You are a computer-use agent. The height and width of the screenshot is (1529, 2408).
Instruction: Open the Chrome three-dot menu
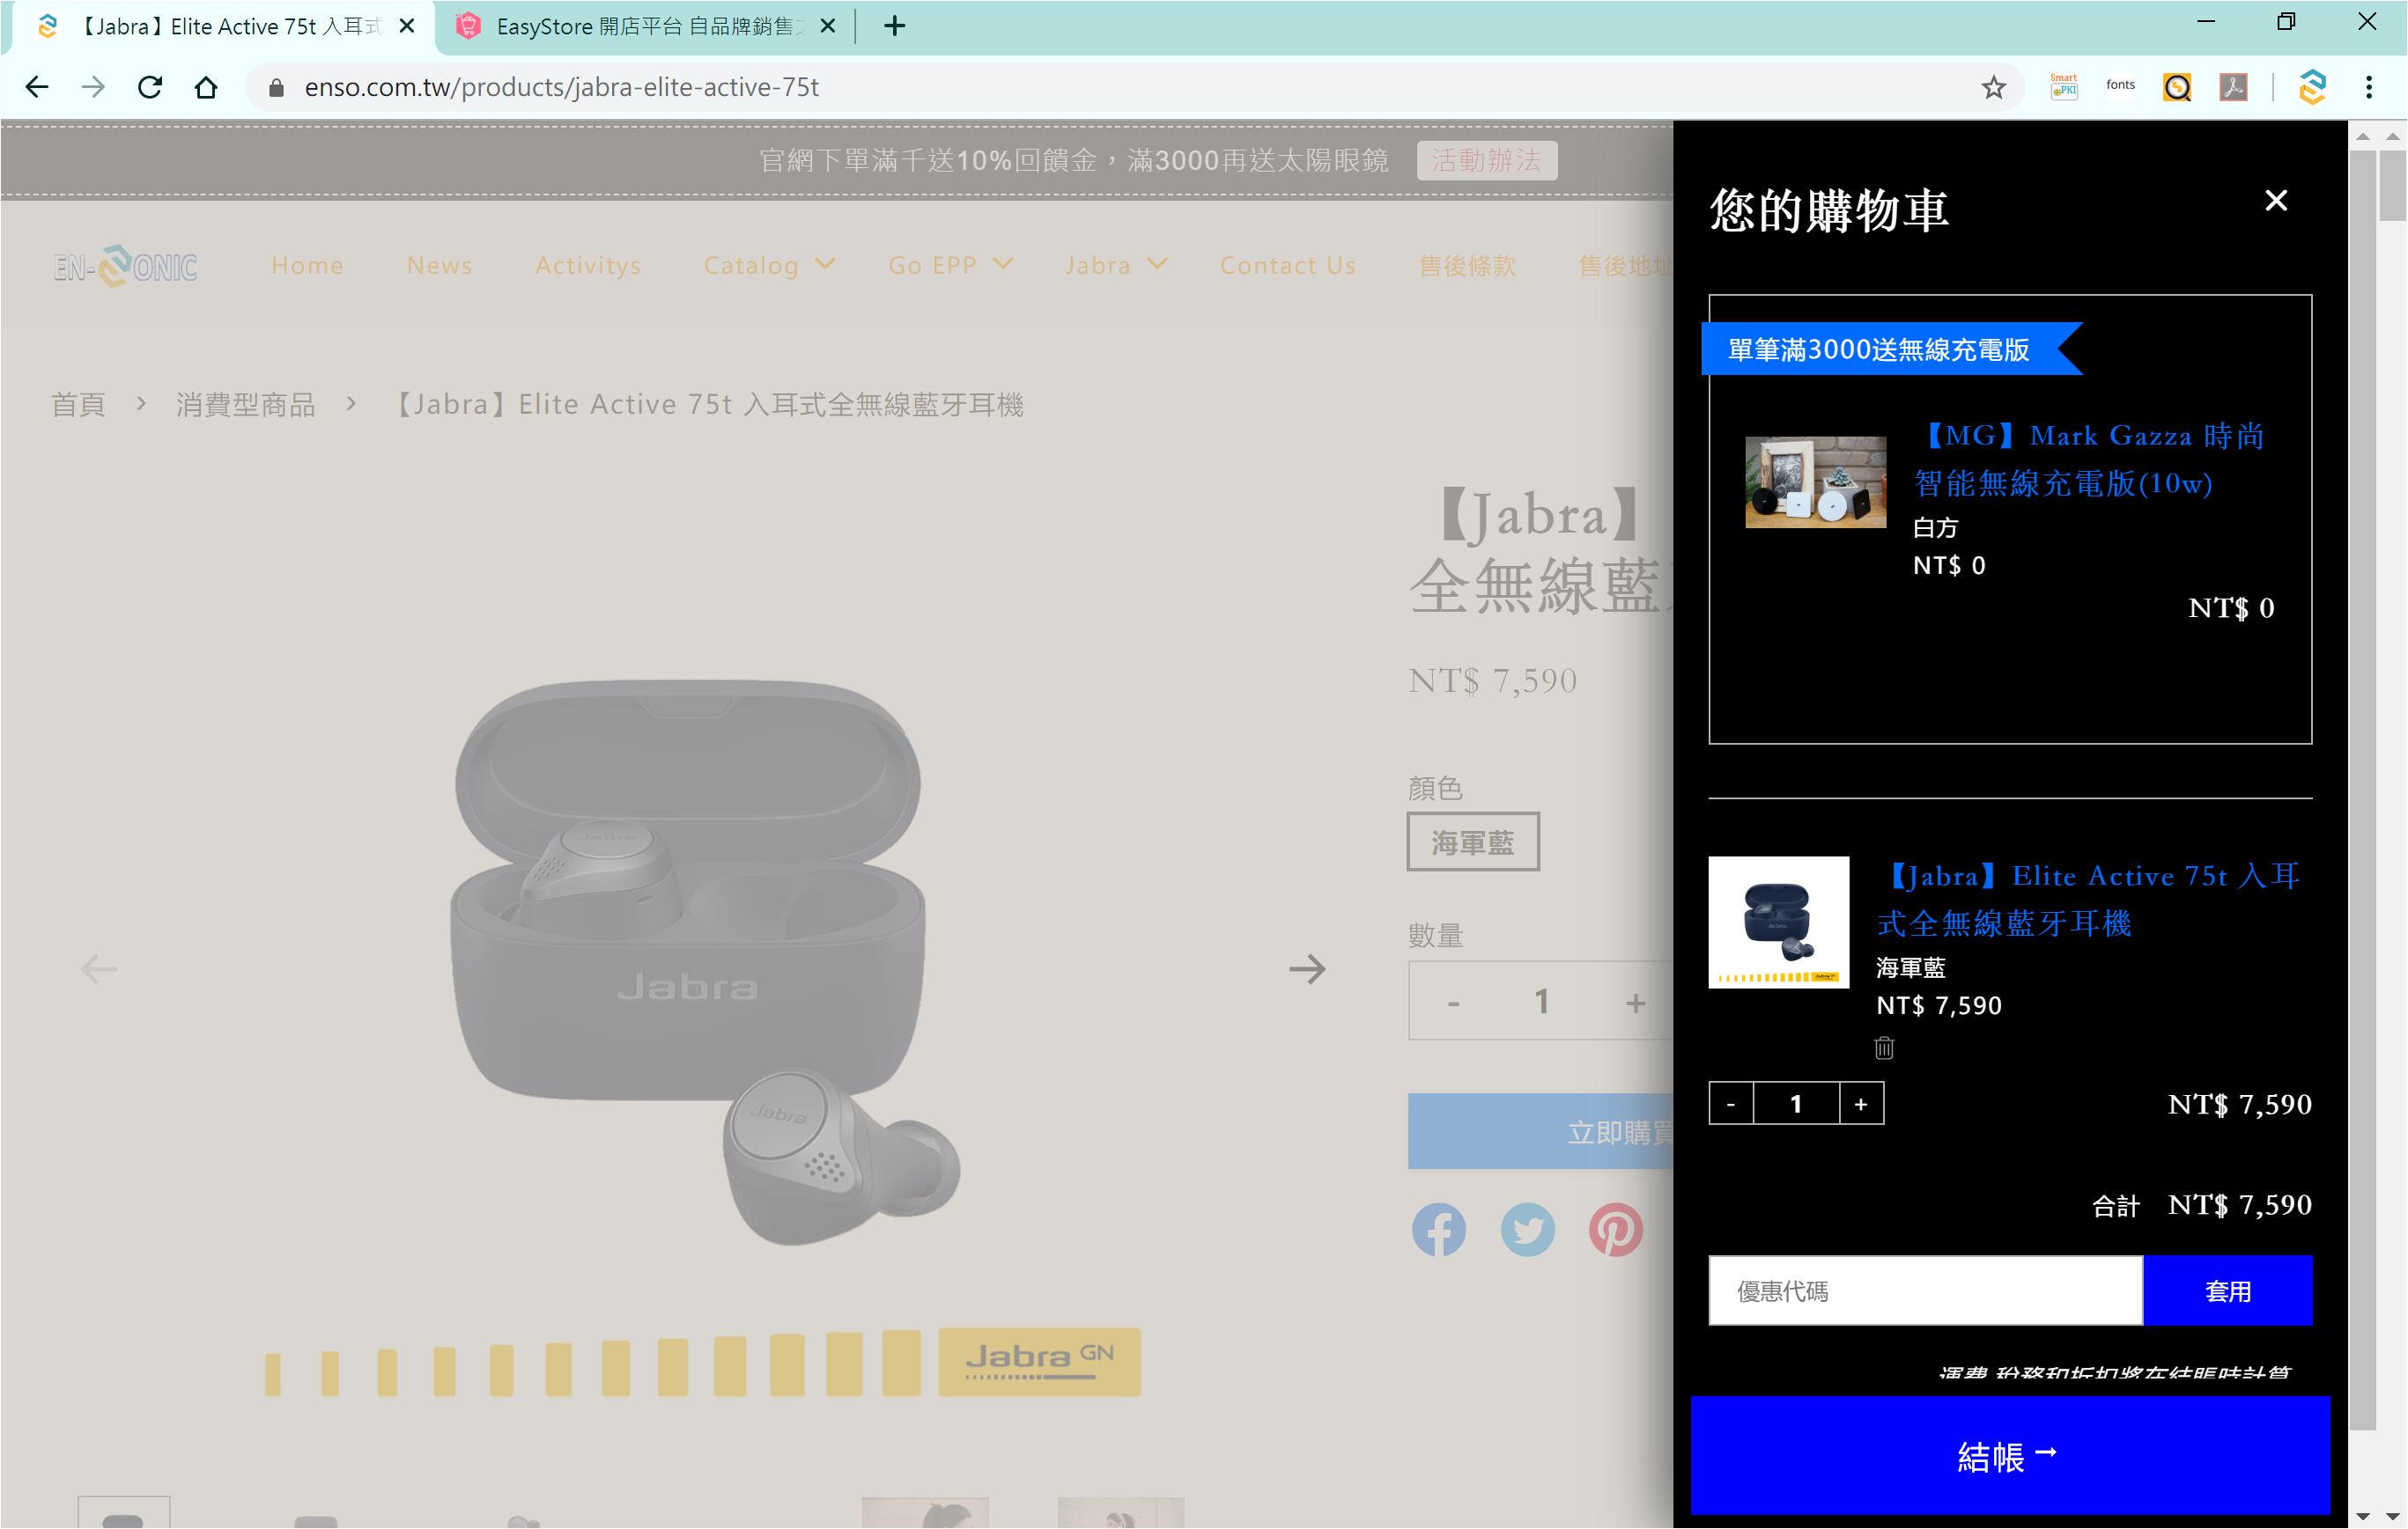click(x=2368, y=87)
